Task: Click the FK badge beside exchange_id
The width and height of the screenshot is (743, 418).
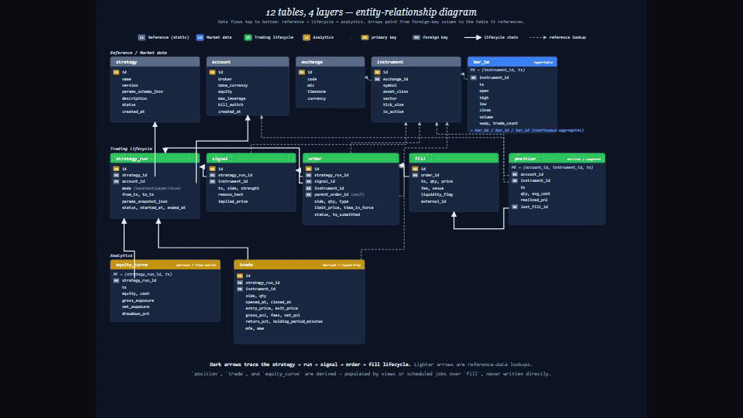Action: pos(377,79)
